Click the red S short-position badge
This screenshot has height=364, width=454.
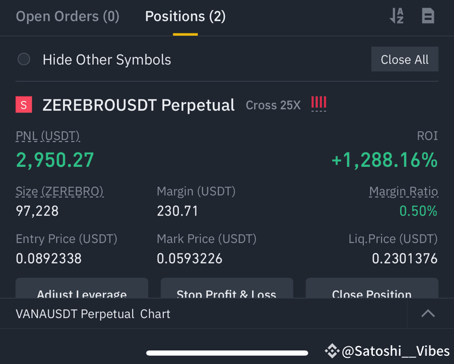[24, 105]
